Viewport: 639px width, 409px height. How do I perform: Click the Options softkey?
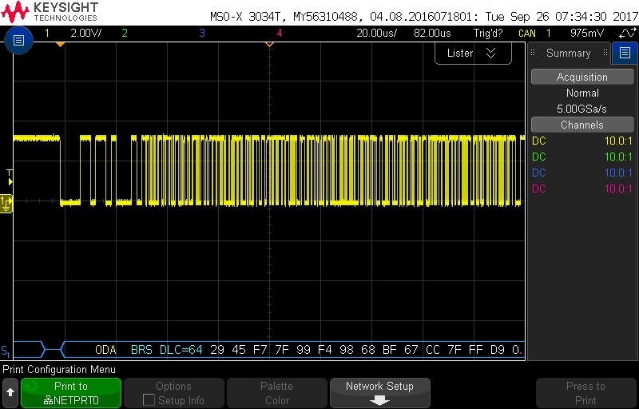pos(174,393)
